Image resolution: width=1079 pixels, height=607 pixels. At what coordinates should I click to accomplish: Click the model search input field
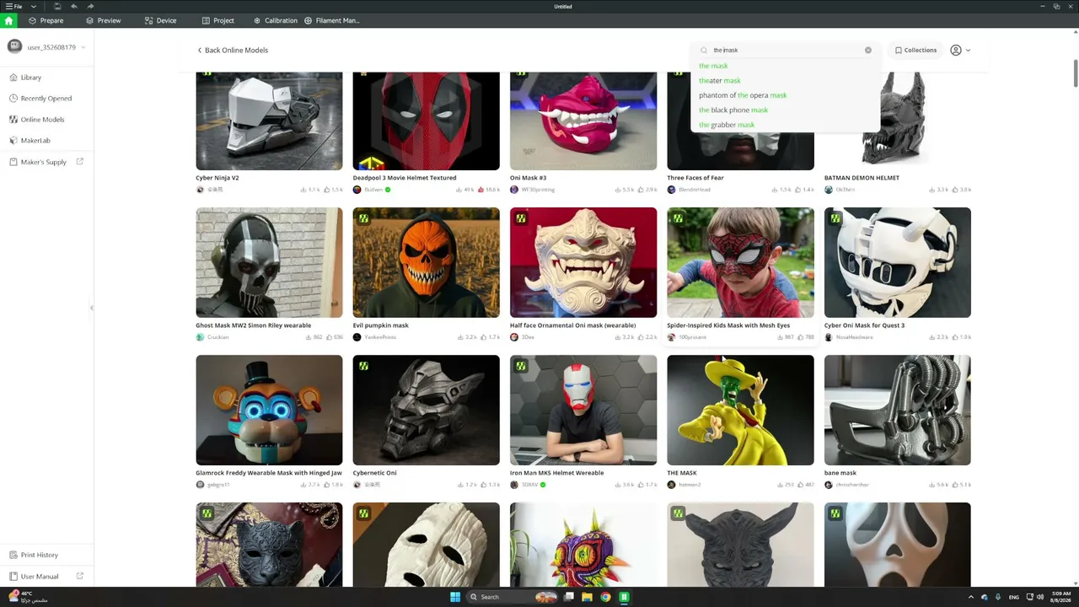(784, 51)
